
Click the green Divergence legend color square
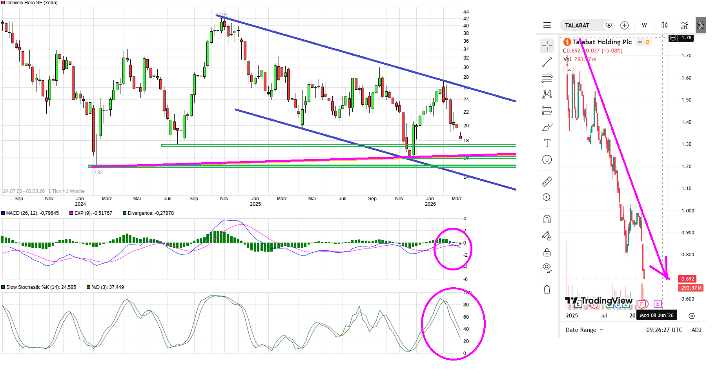click(x=125, y=213)
